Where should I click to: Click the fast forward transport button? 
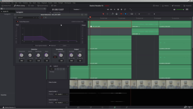click(x=111, y=9)
